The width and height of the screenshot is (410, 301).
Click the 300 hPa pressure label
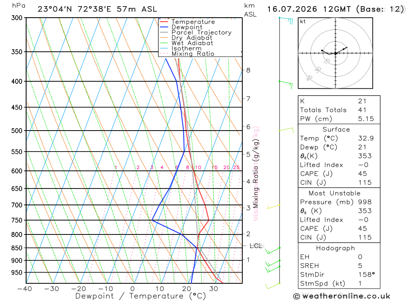(17, 18)
